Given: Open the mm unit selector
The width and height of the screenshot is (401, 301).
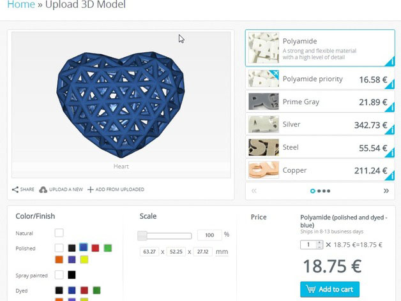Looking at the screenshot, I should coord(222,252).
